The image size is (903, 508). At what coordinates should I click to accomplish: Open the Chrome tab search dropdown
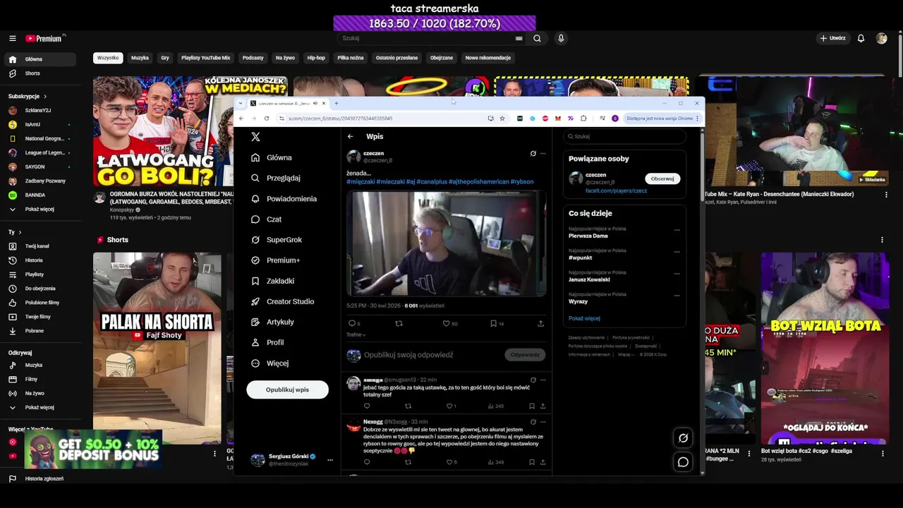coord(240,103)
